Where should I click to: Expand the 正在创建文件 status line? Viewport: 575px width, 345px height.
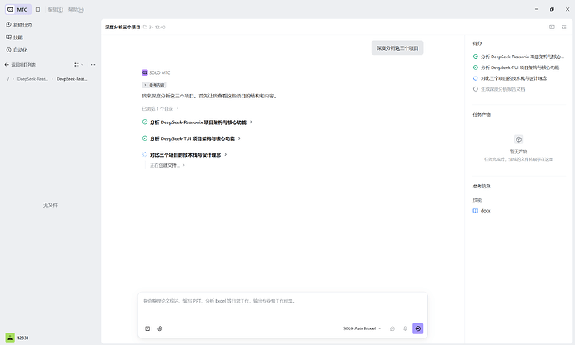pos(167,165)
